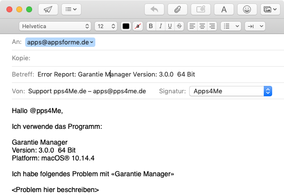The image size is (284, 196).
Task: Open the indent level dropdown
Action: pyautogui.click(x=255, y=26)
